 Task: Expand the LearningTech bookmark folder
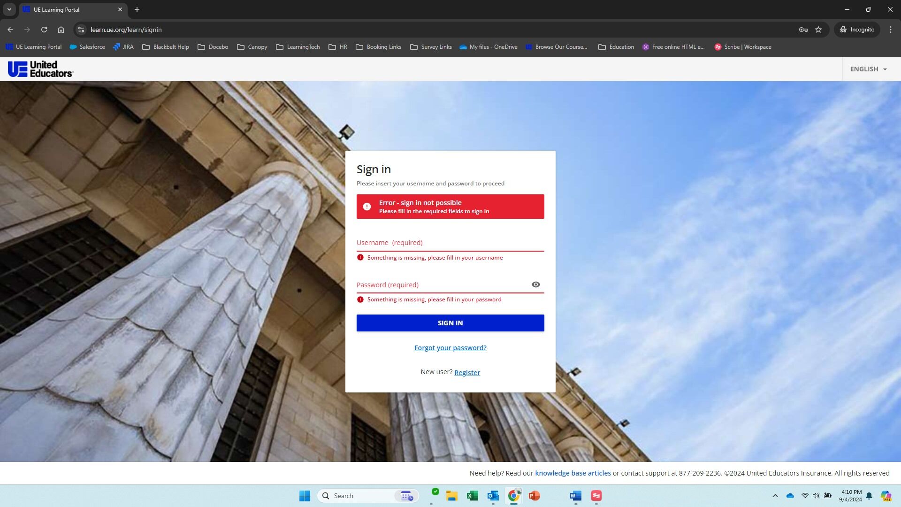(x=298, y=47)
